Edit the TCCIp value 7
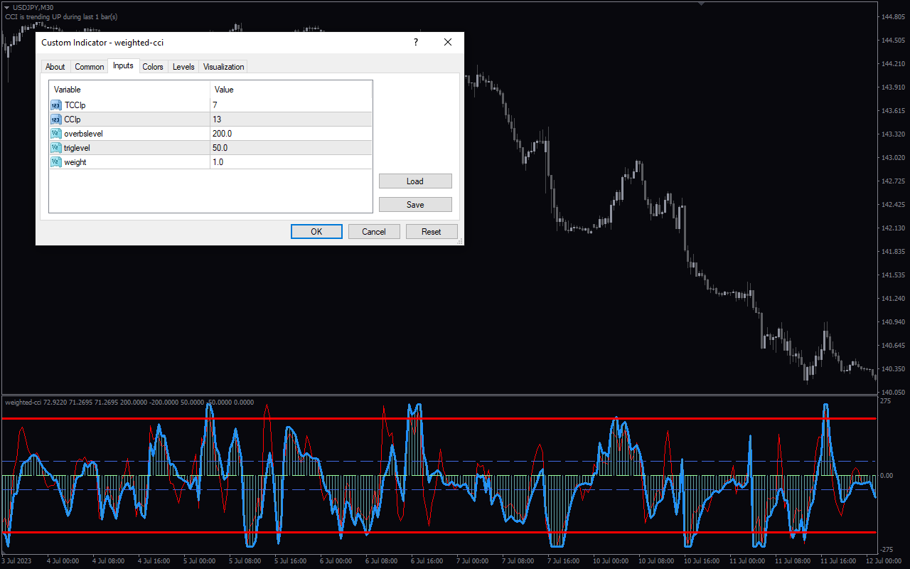The width and height of the screenshot is (910, 569). pyautogui.click(x=291, y=105)
